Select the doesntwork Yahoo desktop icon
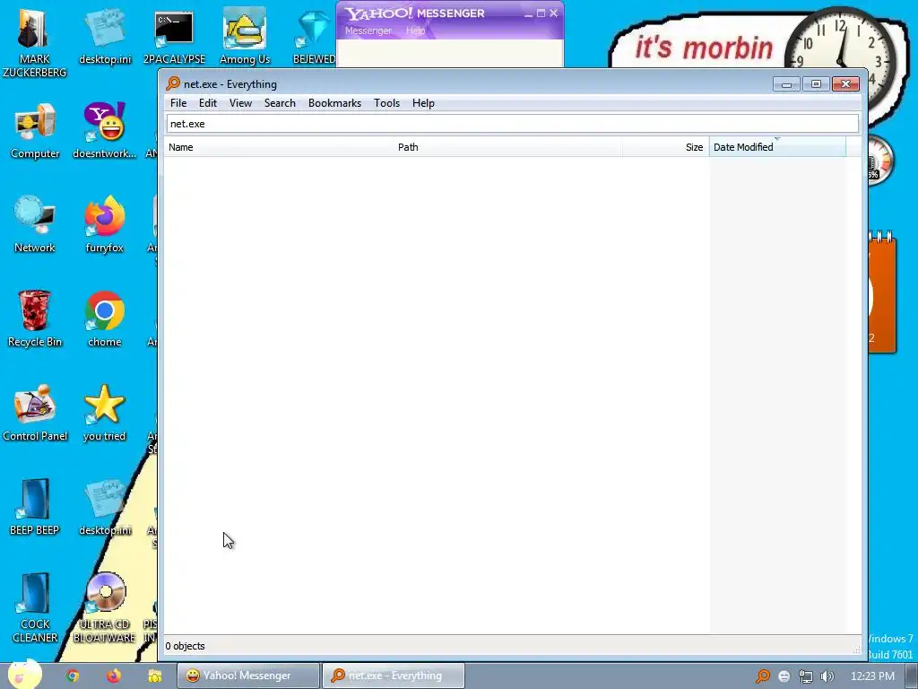 [104, 130]
